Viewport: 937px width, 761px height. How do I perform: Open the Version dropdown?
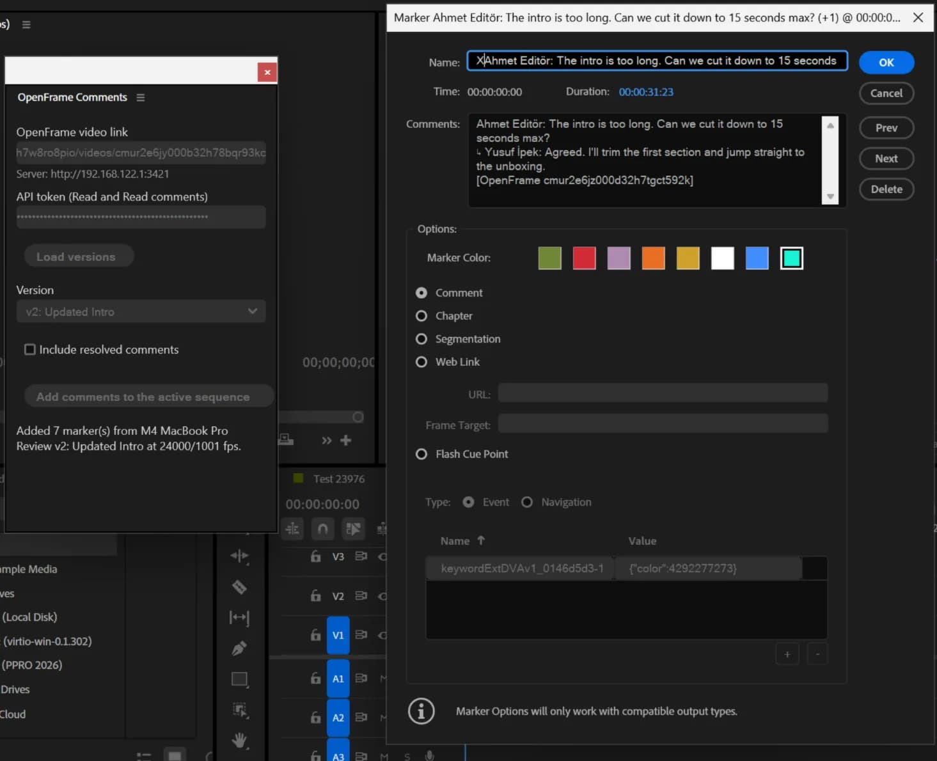click(x=141, y=311)
